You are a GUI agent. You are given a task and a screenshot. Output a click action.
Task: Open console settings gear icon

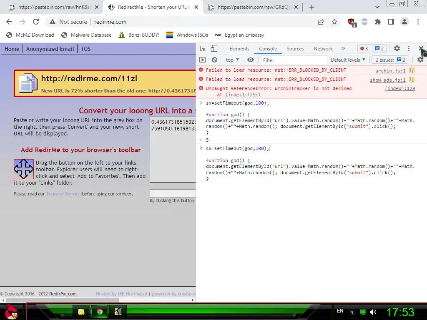coord(420,60)
